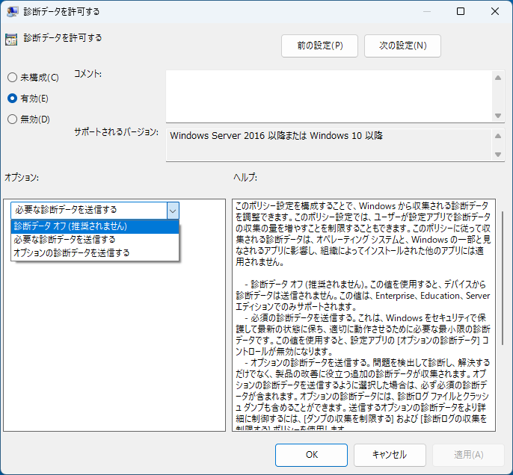Click inside the コメント text box
The image size is (513, 475).
tap(329, 96)
